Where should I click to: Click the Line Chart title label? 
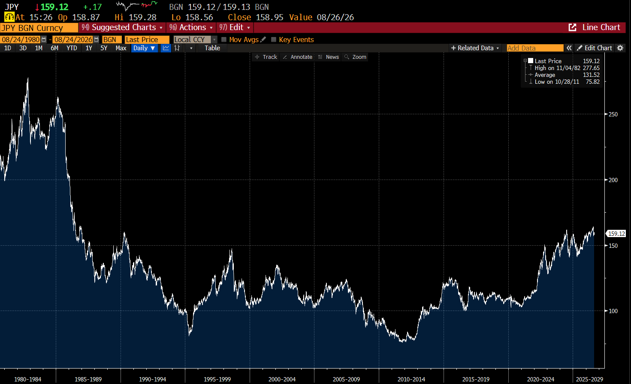click(x=601, y=27)
